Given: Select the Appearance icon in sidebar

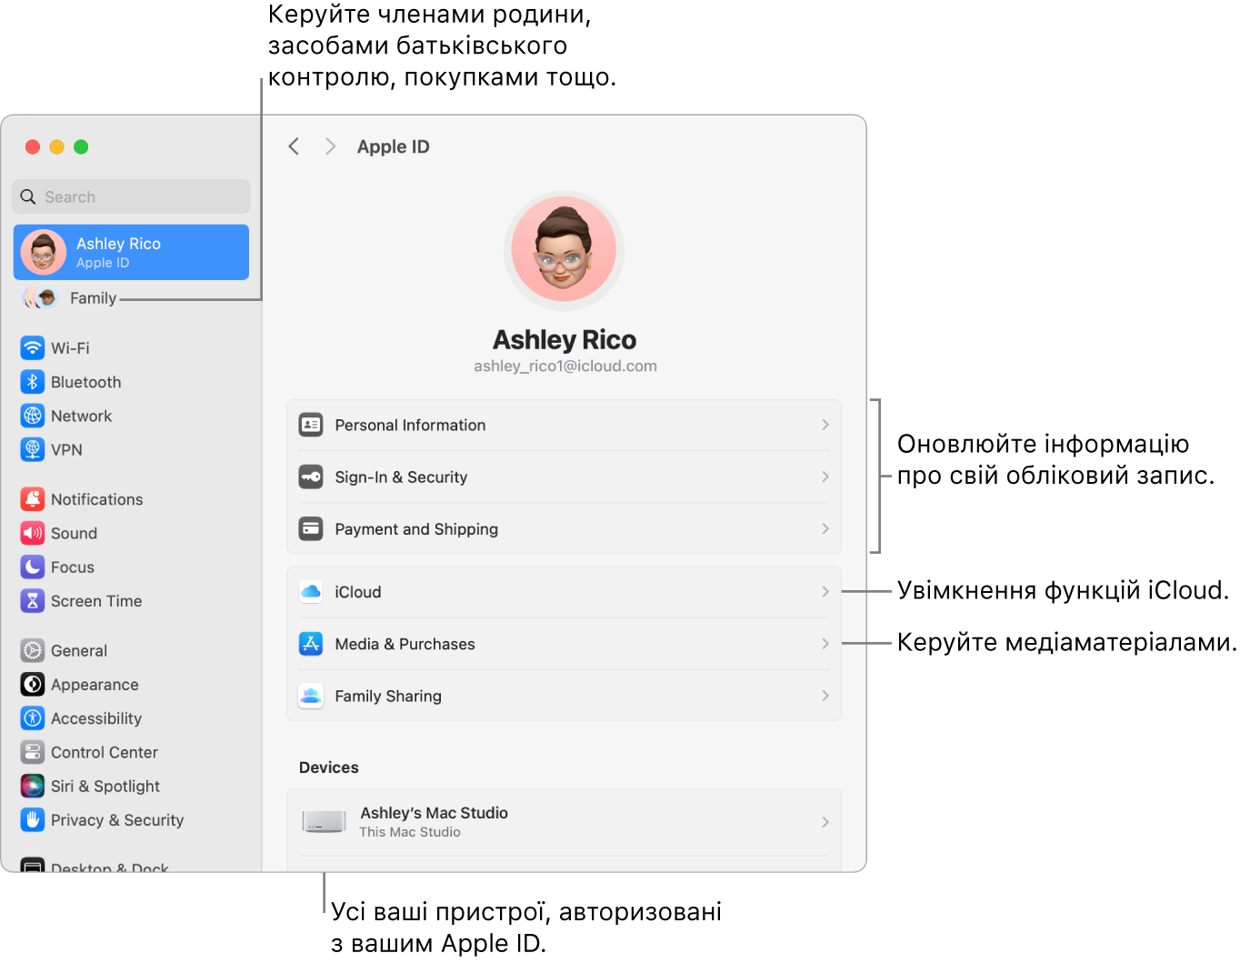Looking at the screenshot, I should click(x=33, y=684).
